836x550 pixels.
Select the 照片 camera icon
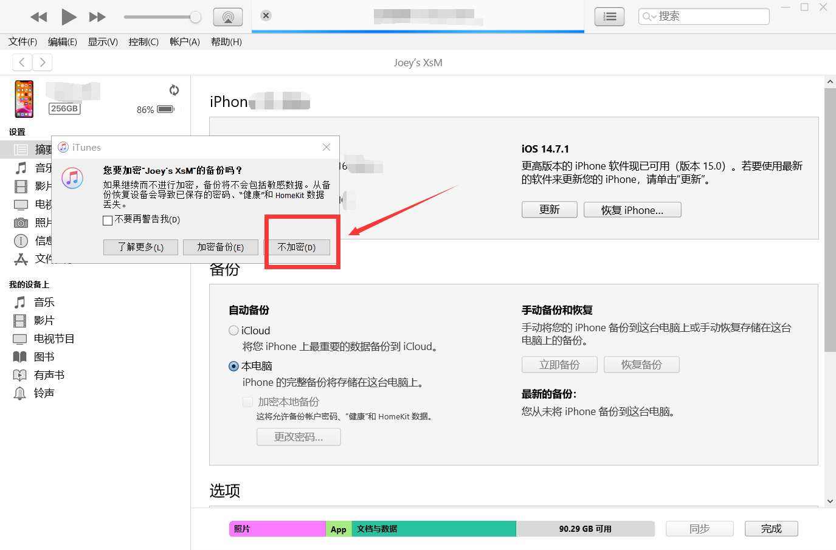click(21, 222)
